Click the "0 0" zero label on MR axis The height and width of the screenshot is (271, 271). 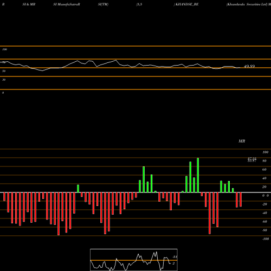[266, 196]
